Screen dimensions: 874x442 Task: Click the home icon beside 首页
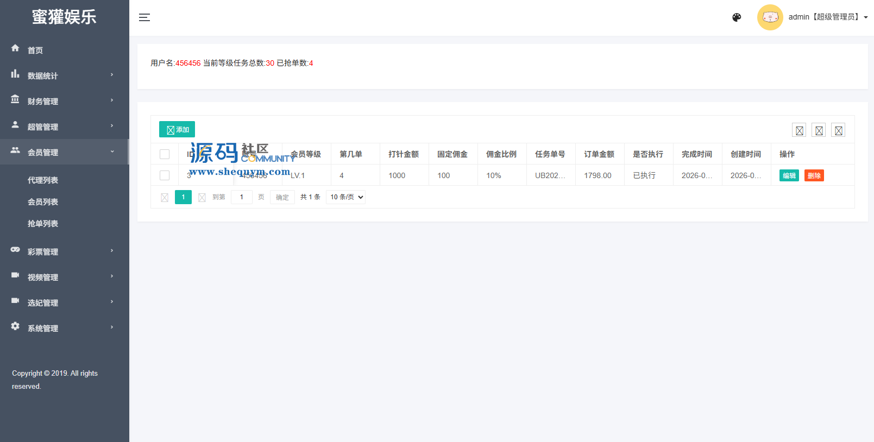(15, 48)
